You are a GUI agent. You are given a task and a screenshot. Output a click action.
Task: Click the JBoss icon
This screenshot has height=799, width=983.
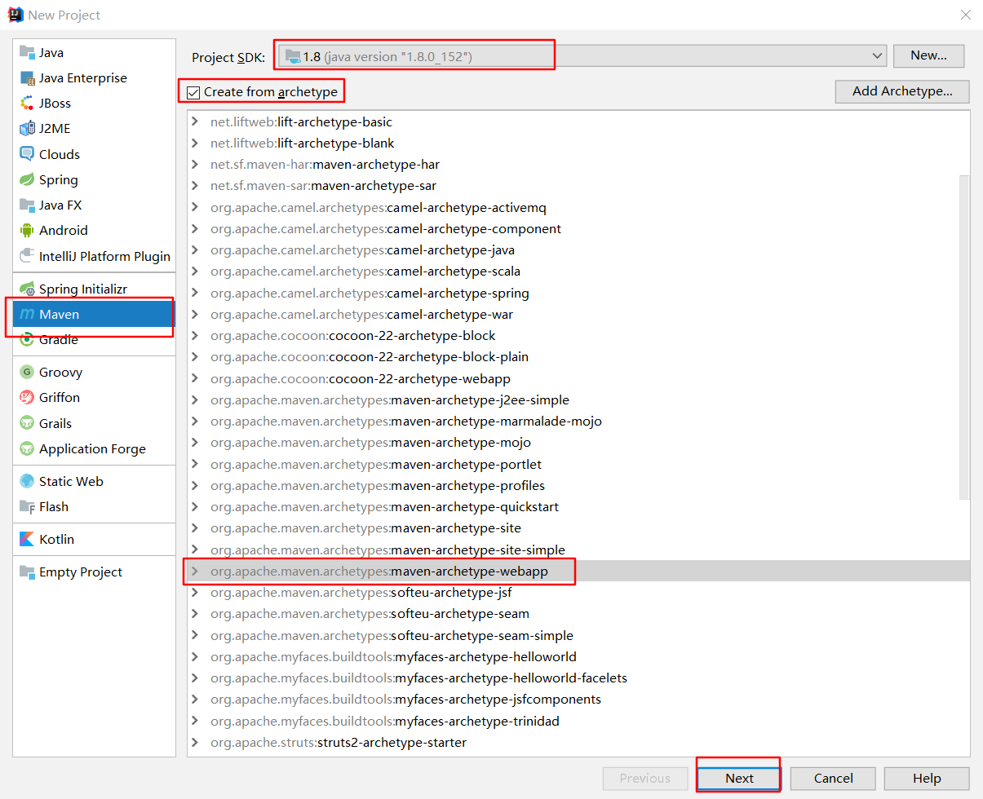click(27, 104)
